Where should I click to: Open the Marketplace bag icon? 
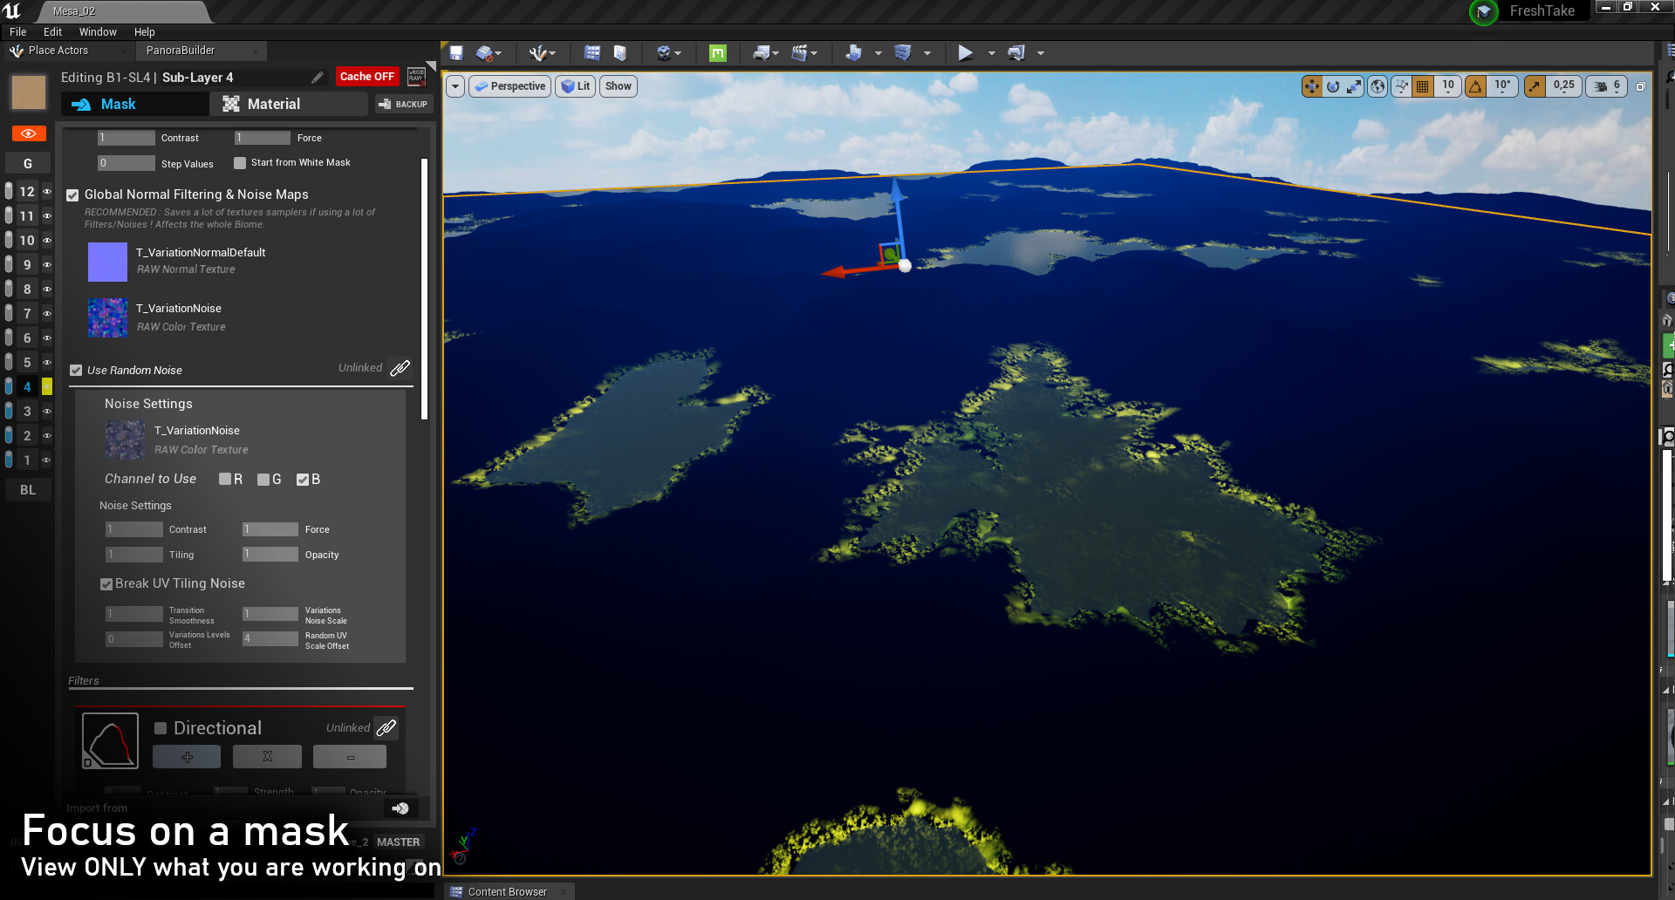620,53
